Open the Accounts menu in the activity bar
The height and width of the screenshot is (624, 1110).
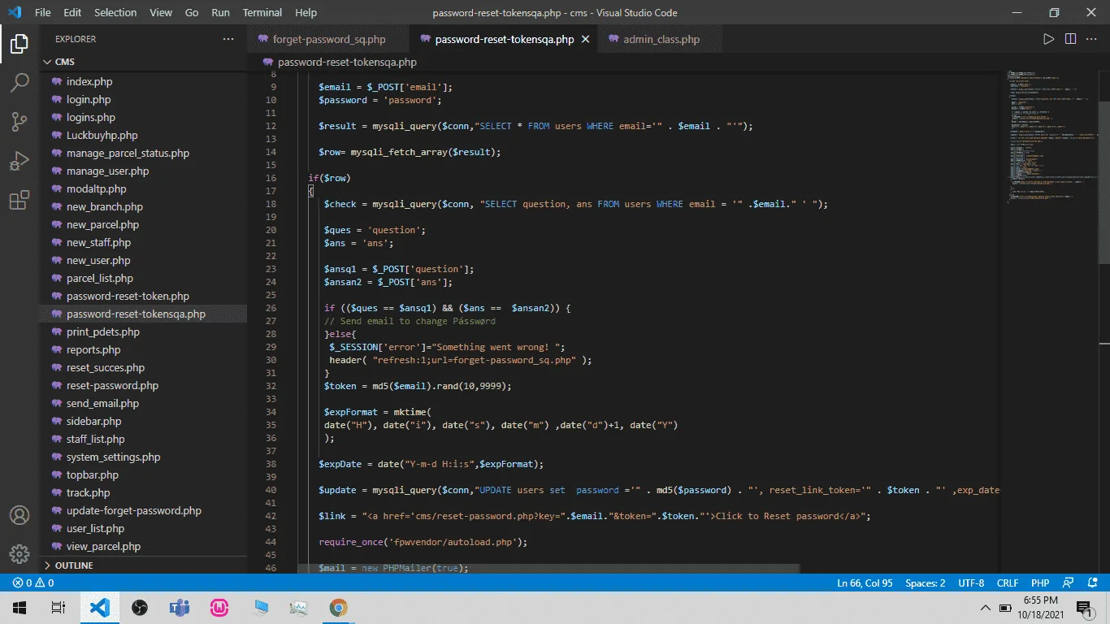point(20,515)
